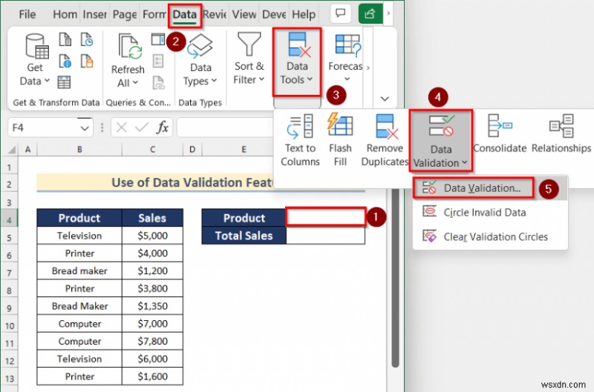The height and width of the screenshot is (392, 594).
Task: Open the Data ribbon tab
Action: [x=184, y=15]
